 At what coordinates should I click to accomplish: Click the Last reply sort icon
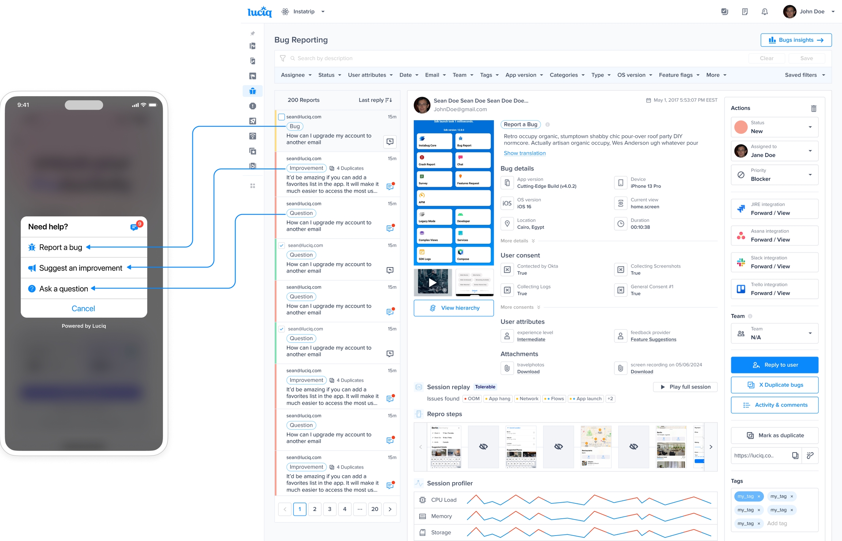[389, 100]
